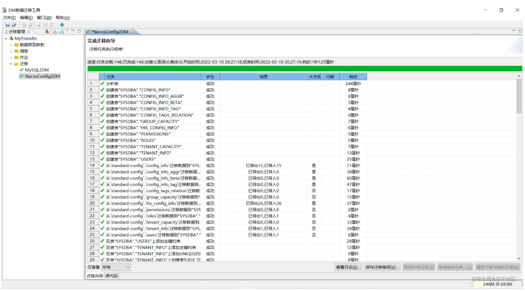525x291 pixels.
Task: Close the NacosConfig2DM editor tab
Action: (132, 32)
